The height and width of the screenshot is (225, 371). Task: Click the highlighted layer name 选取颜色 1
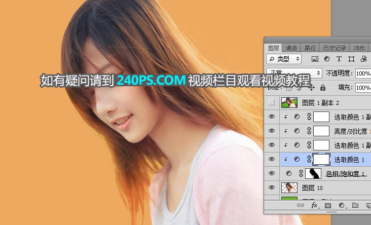pos(349,160)
